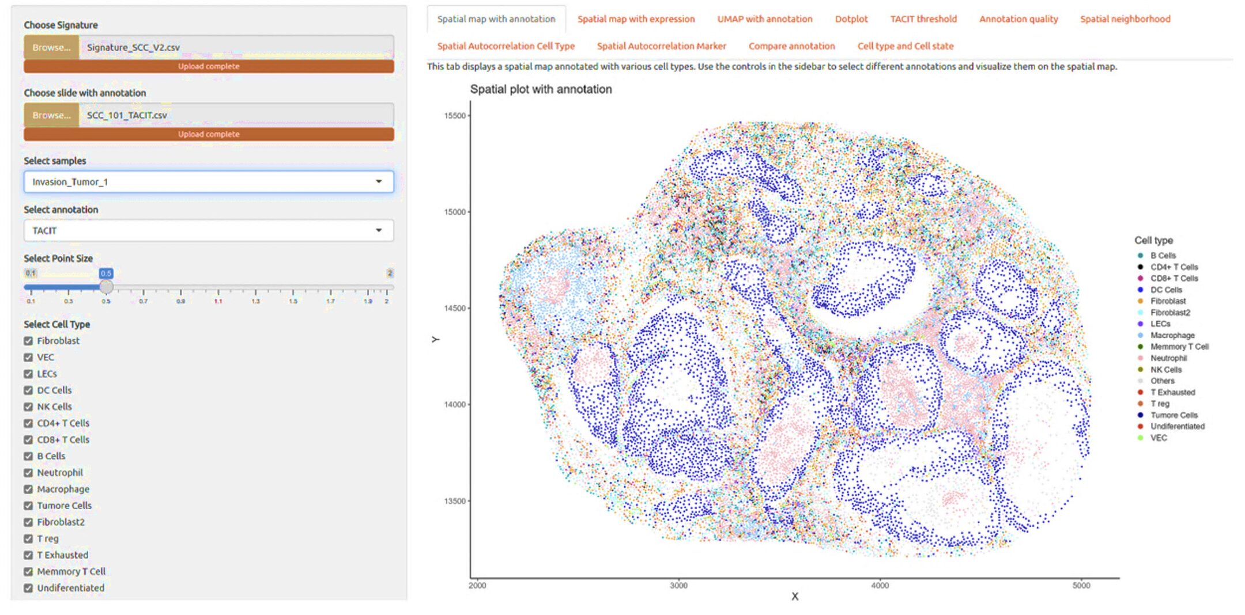
Task: Open the Compare annotation tab
Action: [791, 46]
